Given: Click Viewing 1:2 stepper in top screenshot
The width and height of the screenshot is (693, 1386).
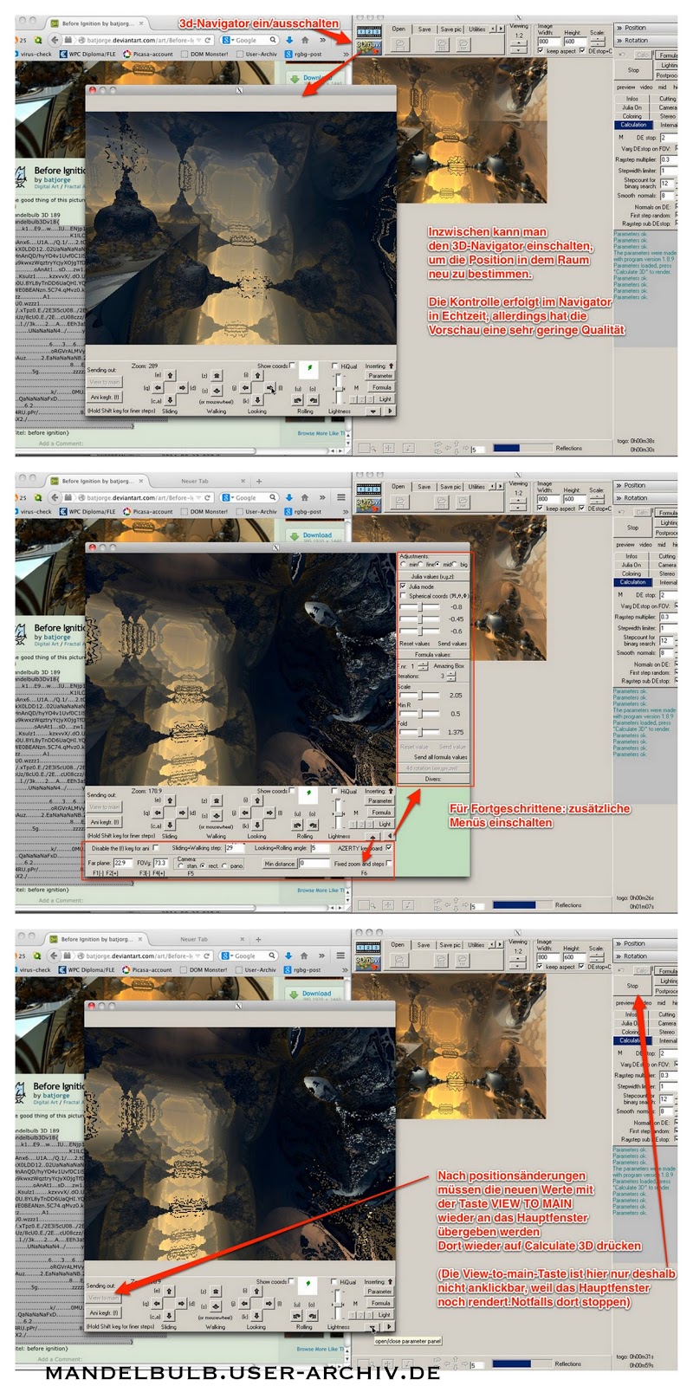Looking at the screenshot, I should 518,46.
